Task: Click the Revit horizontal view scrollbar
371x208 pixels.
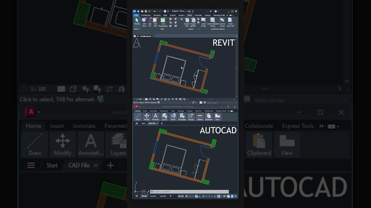Action: point(211,99)
